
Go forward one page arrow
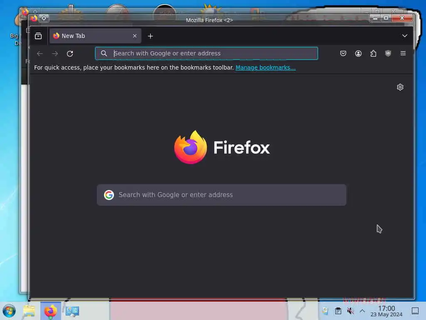(55, 54)
